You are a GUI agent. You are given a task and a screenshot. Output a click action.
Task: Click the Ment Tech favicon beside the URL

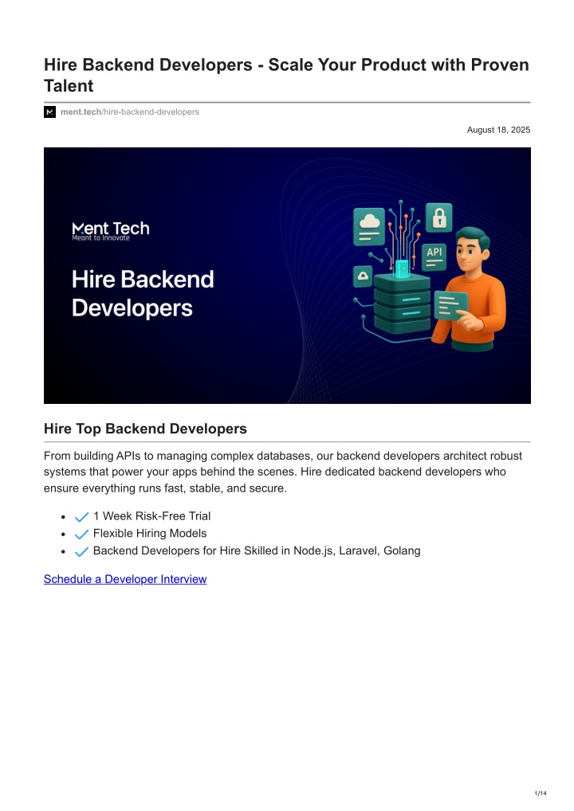tap(49, 112)
